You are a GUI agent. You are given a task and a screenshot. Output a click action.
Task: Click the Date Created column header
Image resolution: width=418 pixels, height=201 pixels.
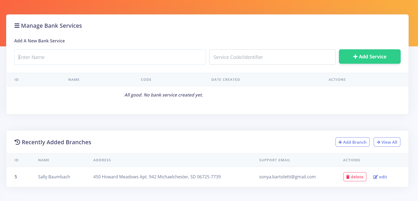coord(225,80)
